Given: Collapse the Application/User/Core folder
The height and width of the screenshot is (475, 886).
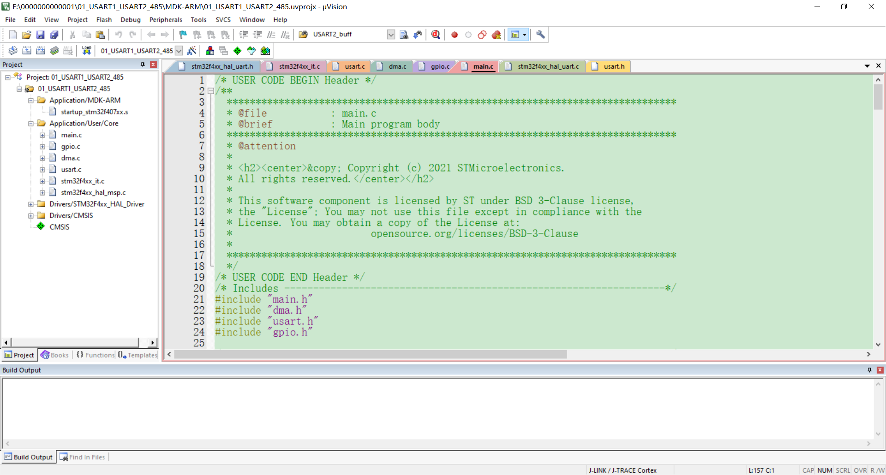Looking at the screenshot, I should pyautogui.click(x=31, y=124).
